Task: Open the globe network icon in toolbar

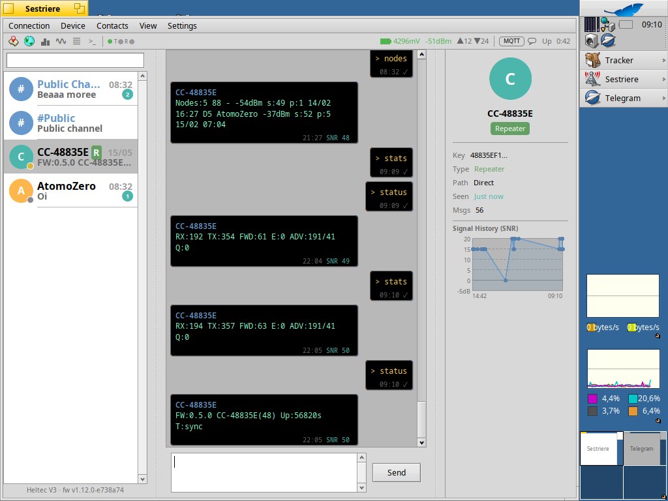Action: (x=29, y=41)
